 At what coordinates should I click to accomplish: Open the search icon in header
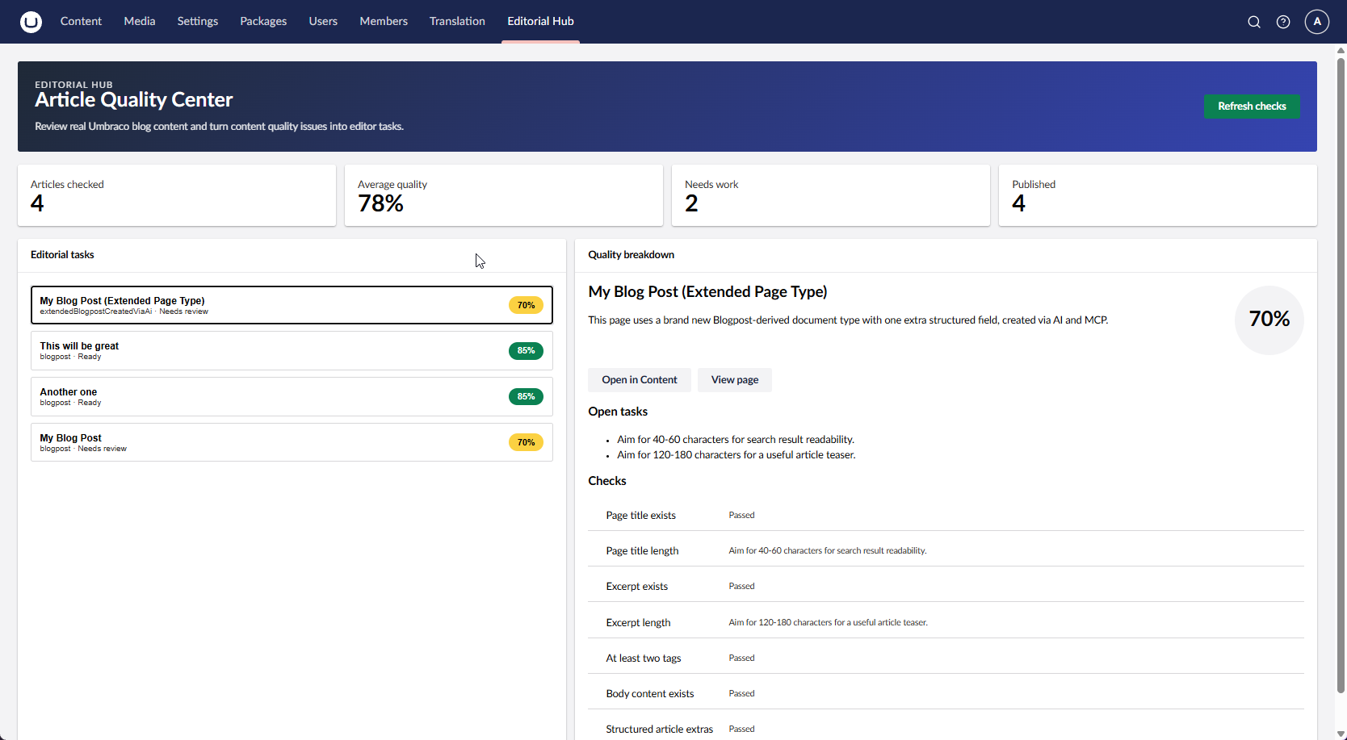point(1254,22)
